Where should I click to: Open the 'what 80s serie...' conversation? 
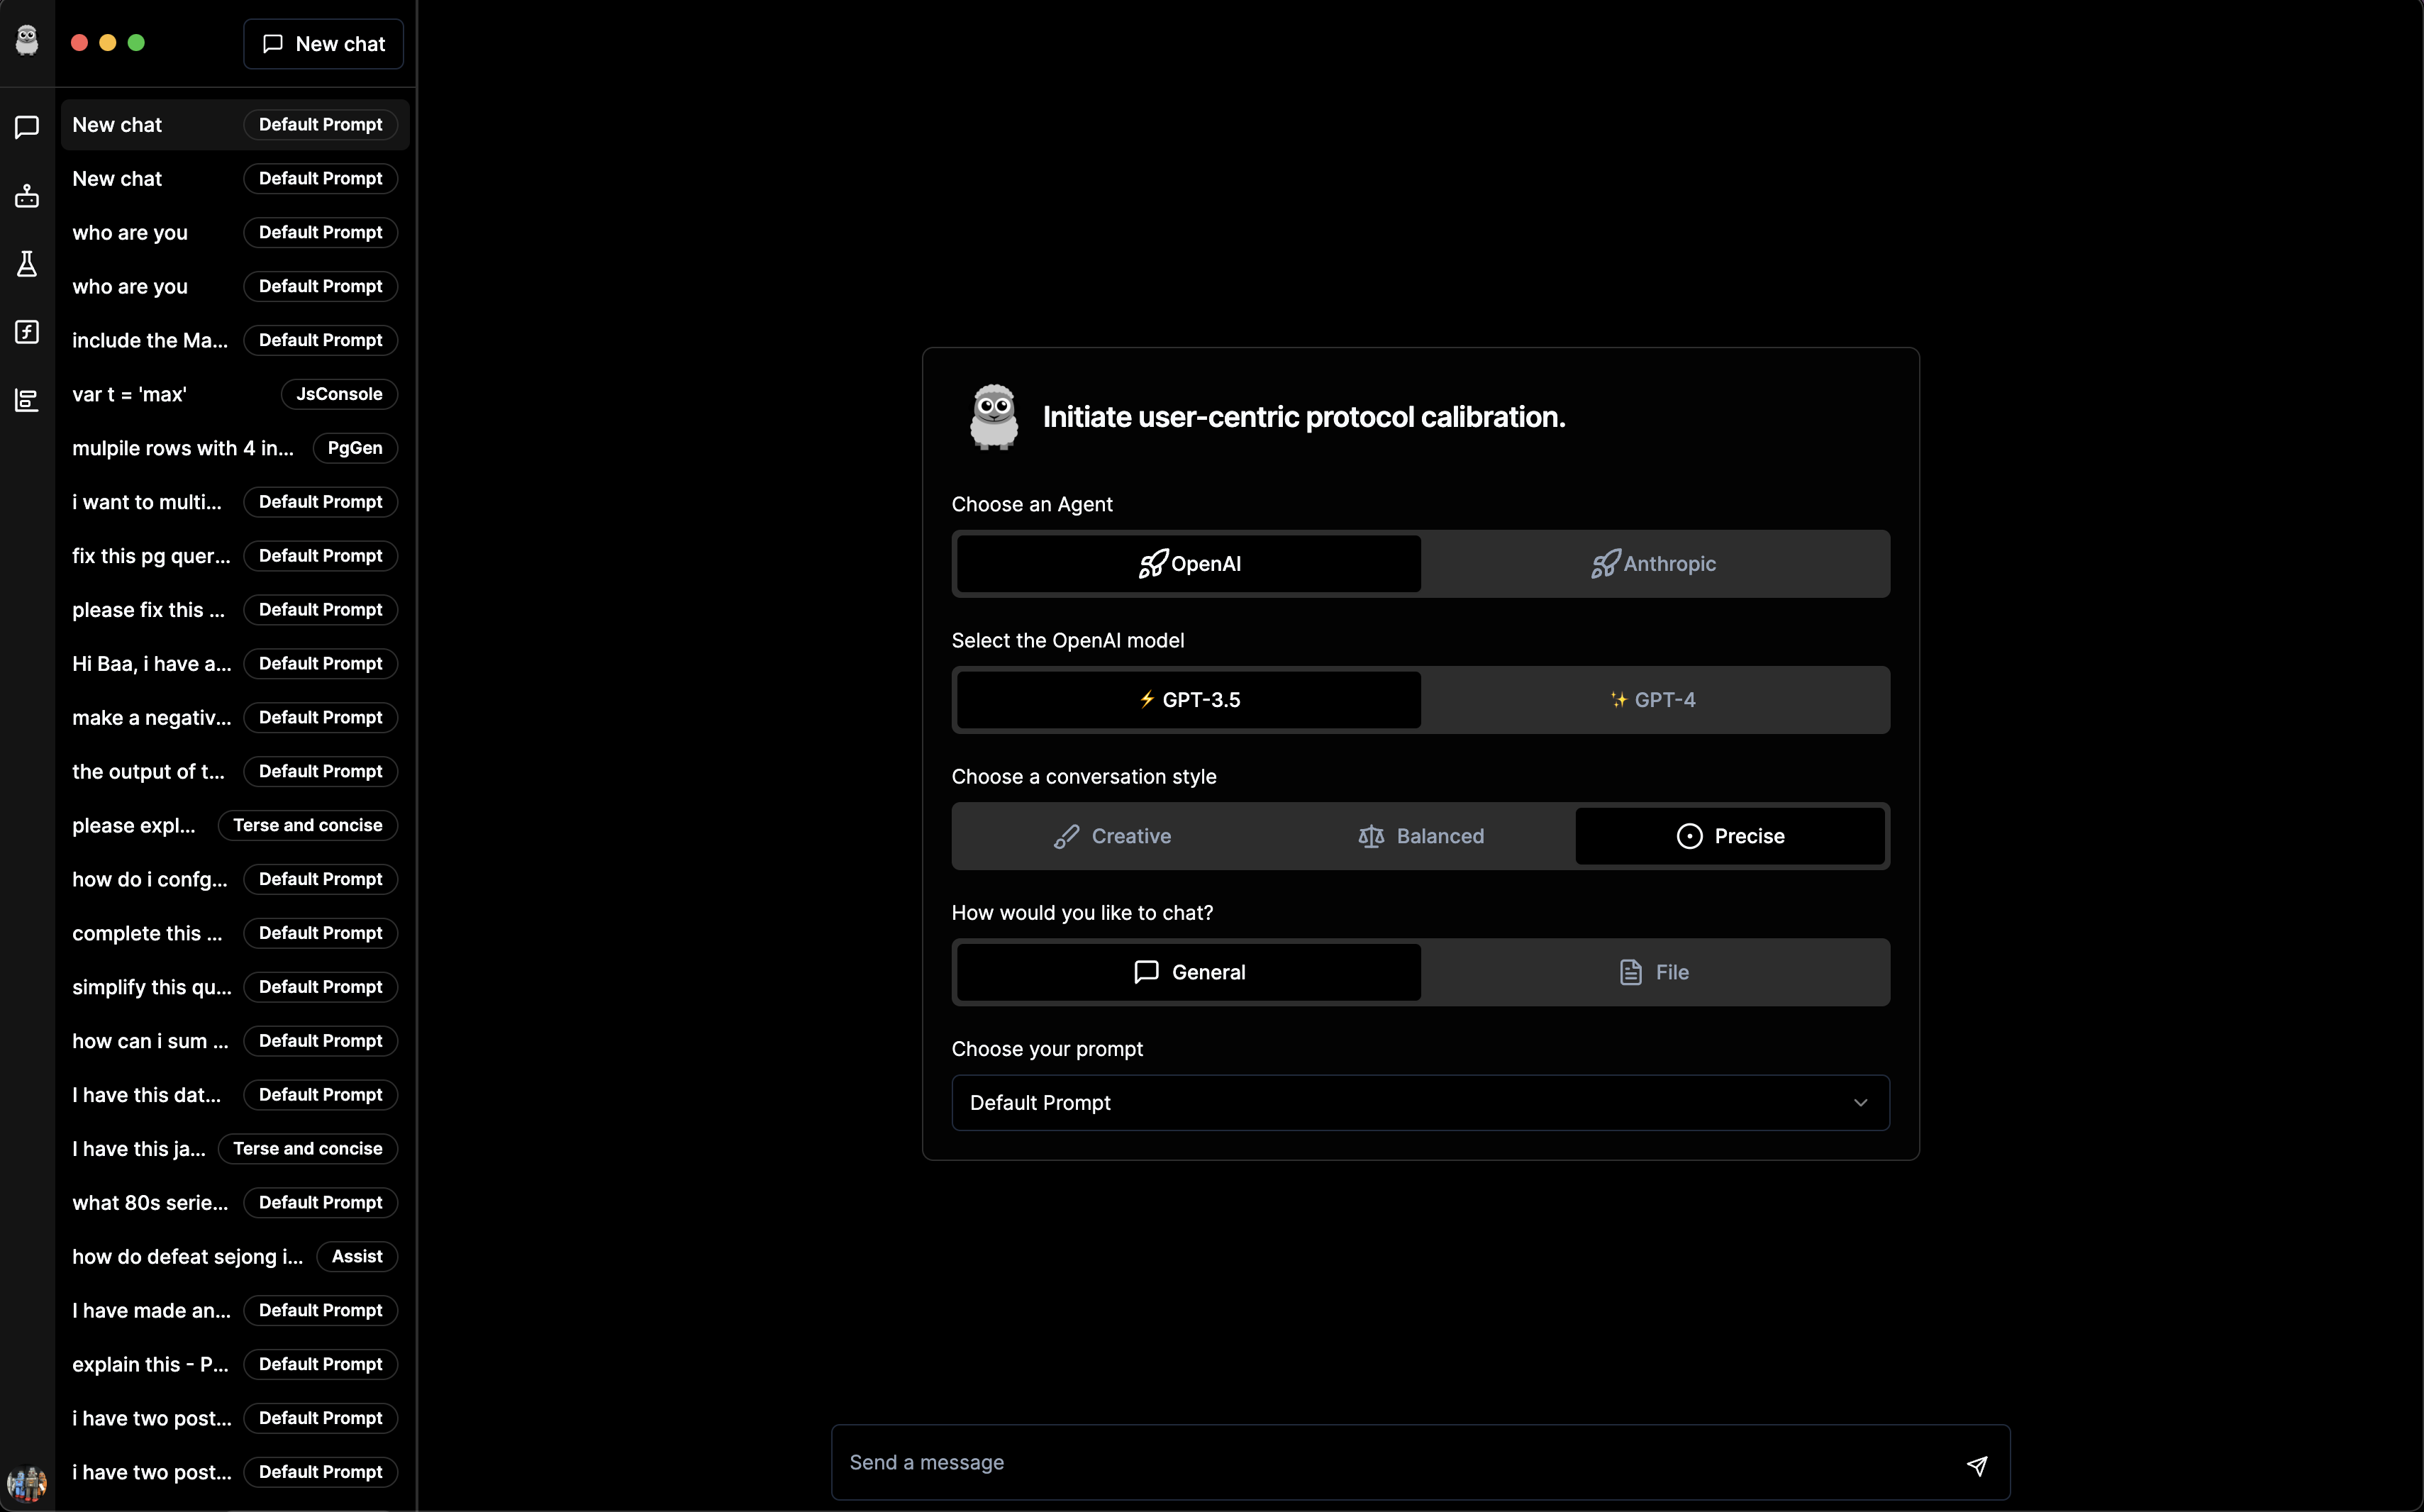pyautogui.click(x=235, y=1204)
